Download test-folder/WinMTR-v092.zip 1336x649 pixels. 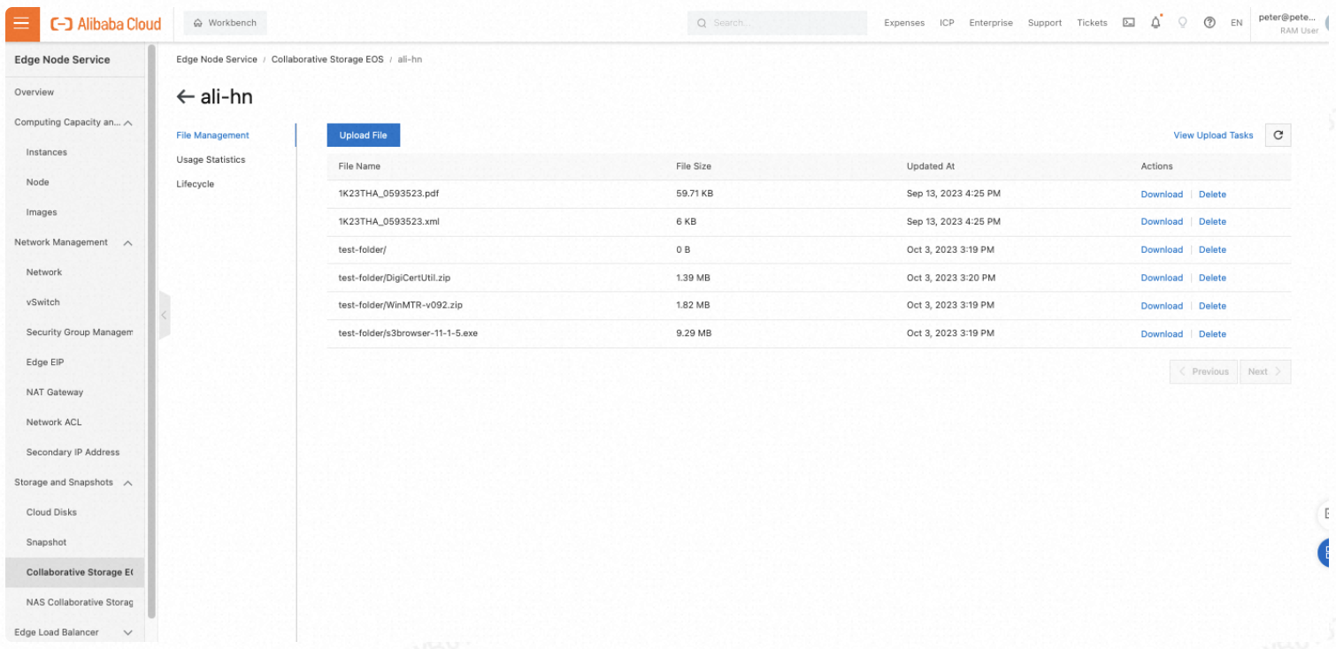[x=1162, y=306]
